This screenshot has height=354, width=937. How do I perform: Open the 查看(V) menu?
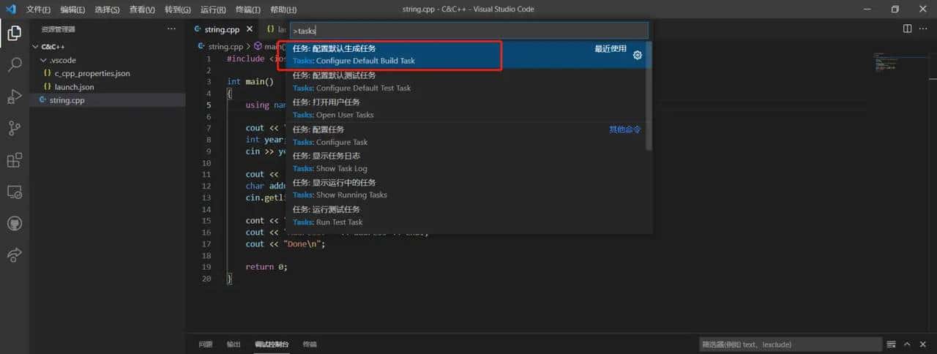click(141, 10)
